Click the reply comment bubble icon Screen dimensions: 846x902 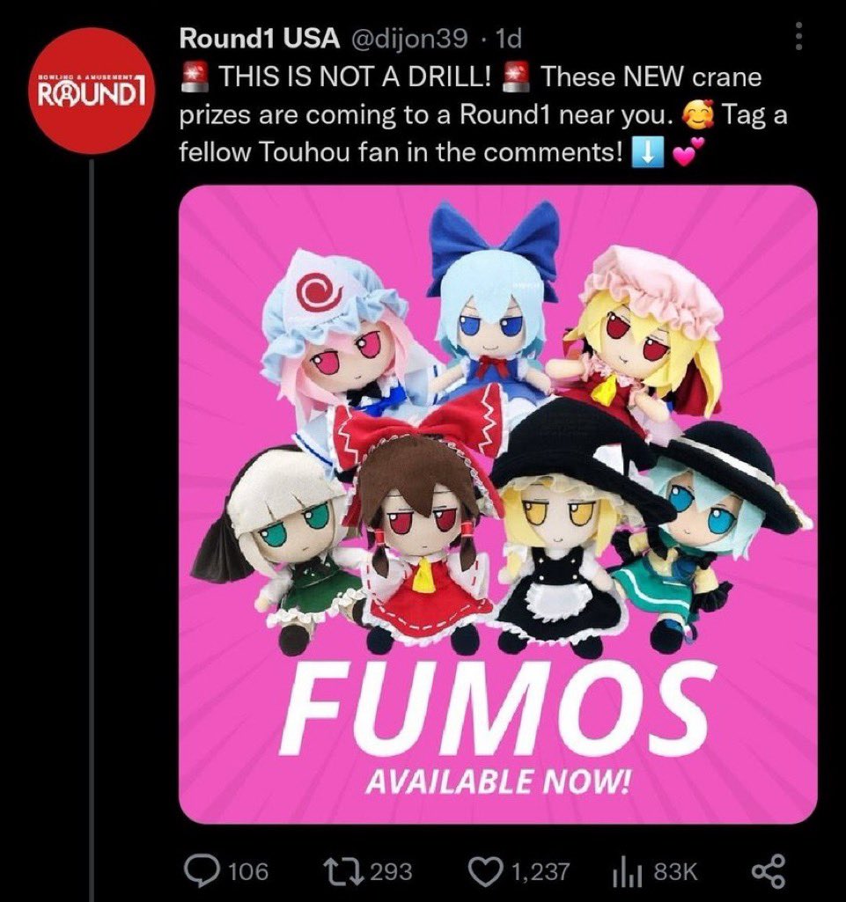pos(202,871)
